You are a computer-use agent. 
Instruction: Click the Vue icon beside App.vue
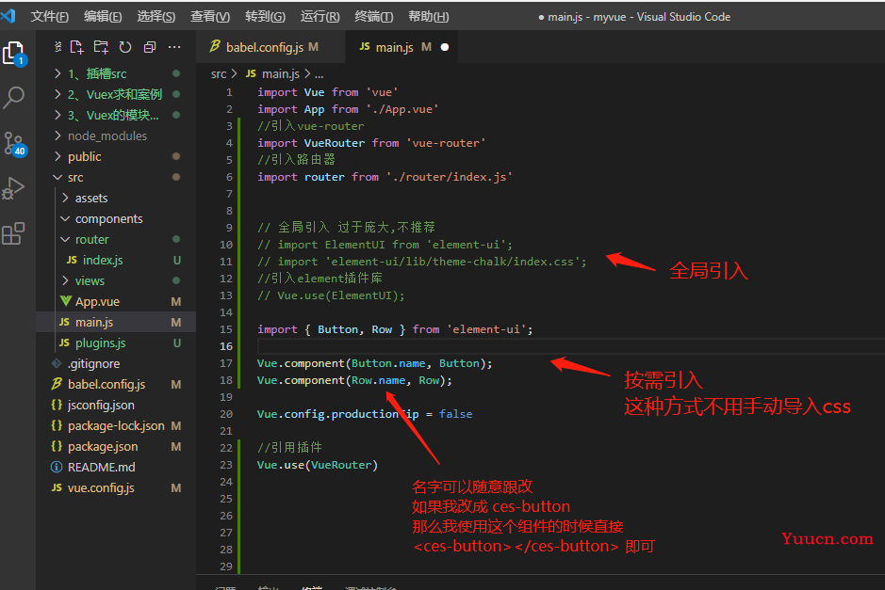coord(65,301)
